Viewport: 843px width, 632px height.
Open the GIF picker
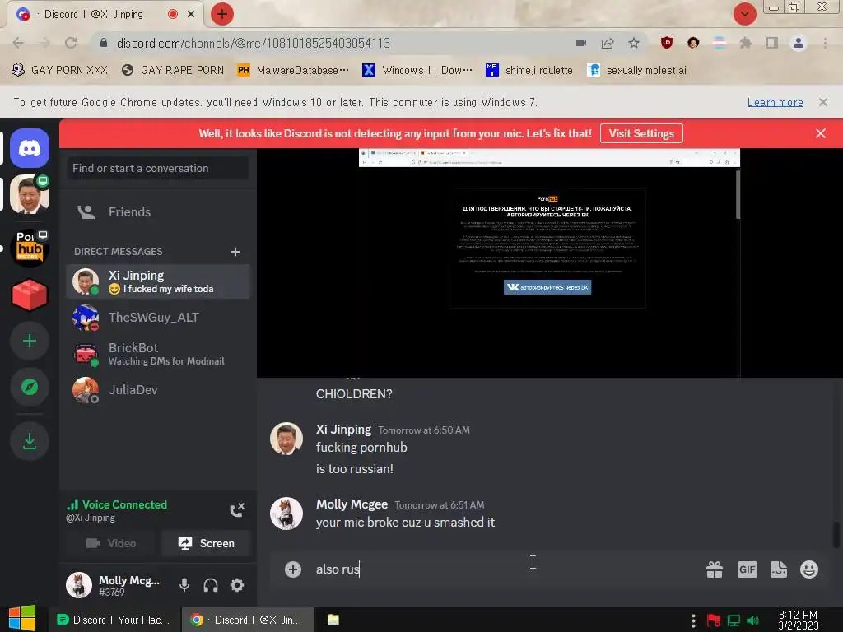[748, 569]
